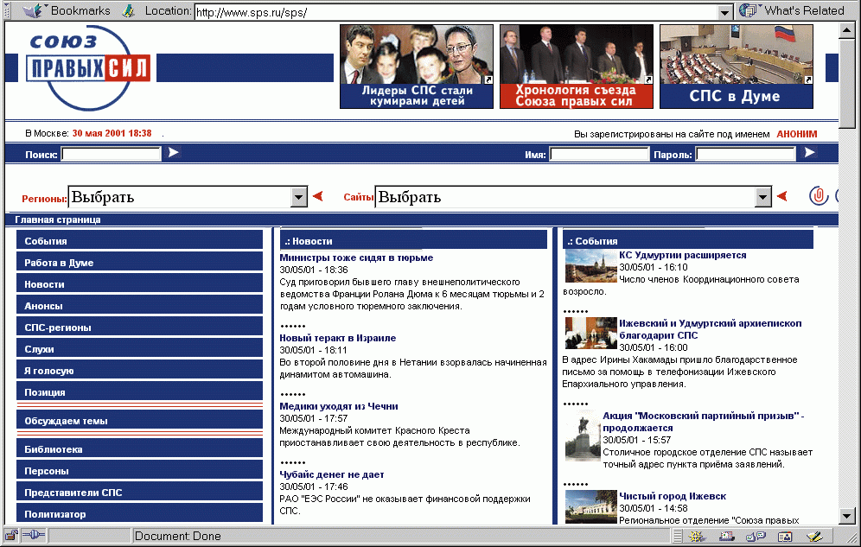Open headline Чубайс денег не дает
This screenshot has width=861, height=547.
point(332,474)
